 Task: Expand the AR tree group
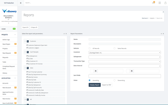point(25,99)
